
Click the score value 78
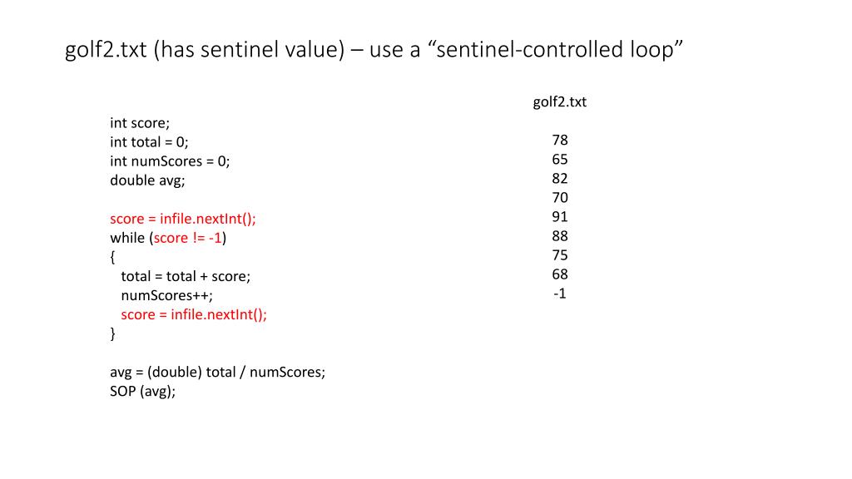point(559,141)
